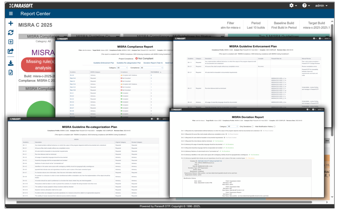Image resolution: width=339 pixels, height=210 pixels.
Task: Click the help icon in the Re-categorization Plan window
Action: pyautogui.click(x=158, y=119)
